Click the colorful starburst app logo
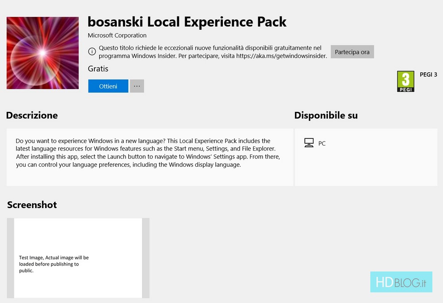Image resolution: width=443 pixels, height=303 pixels. [43, 53]
